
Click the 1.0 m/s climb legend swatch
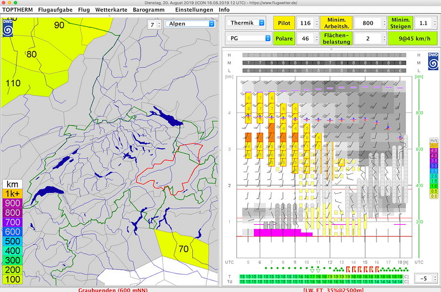pos(434,186)
